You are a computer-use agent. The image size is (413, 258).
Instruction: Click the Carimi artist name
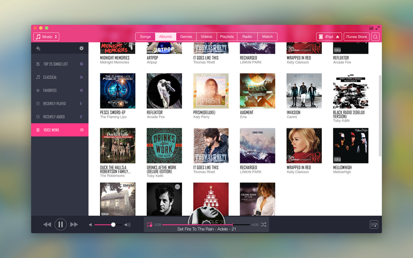(x=292, y=117)
